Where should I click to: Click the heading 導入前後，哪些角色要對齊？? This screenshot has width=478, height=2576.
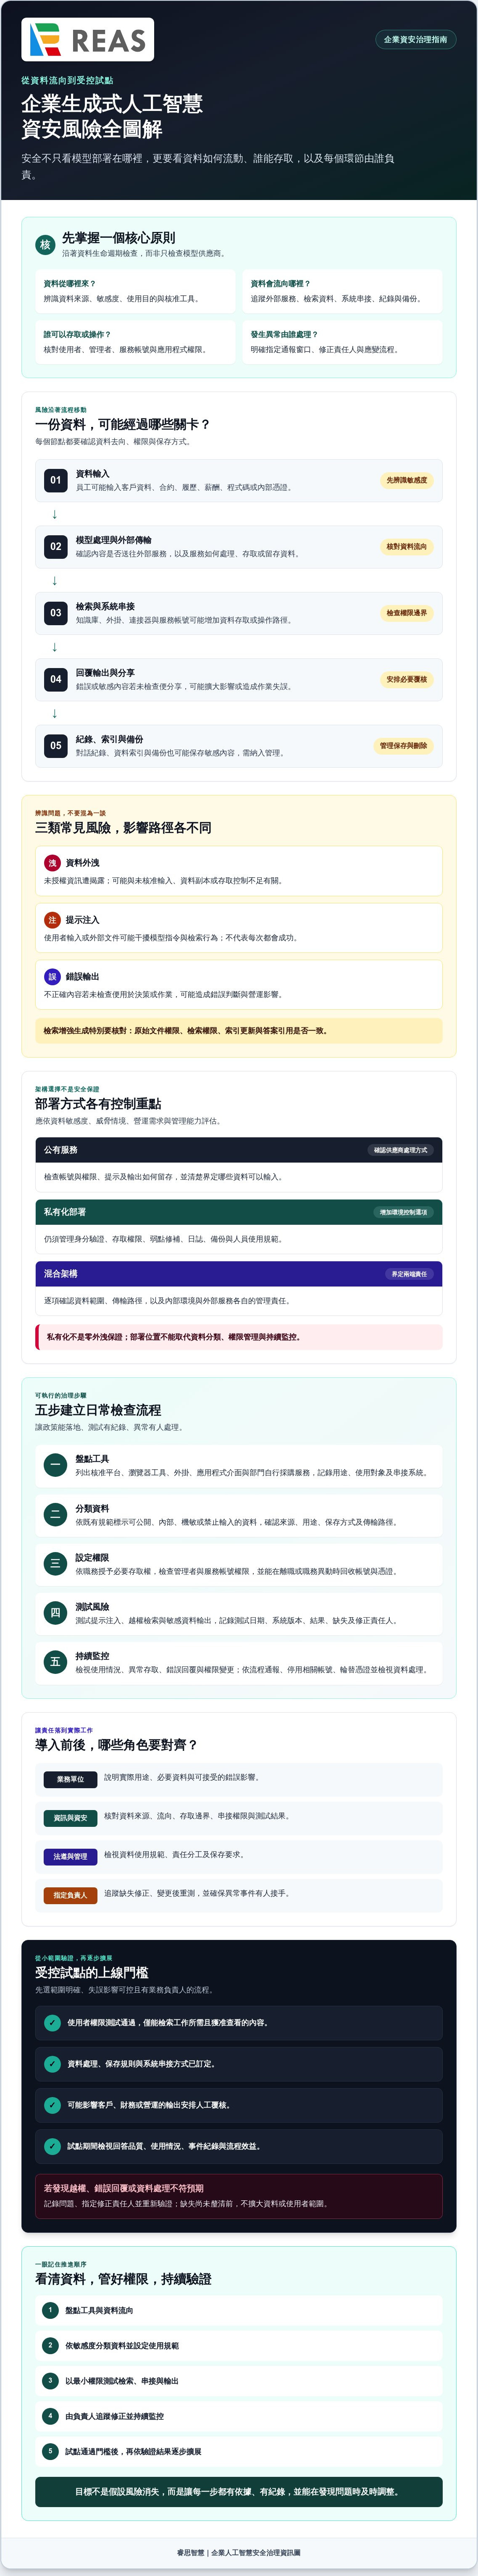click(x=117, y=1745)
